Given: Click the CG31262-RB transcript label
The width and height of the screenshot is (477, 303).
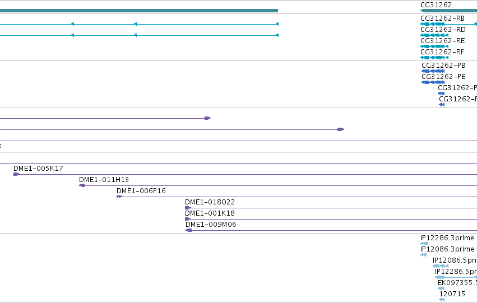Looking at the screenshot, I should [442, 18].
